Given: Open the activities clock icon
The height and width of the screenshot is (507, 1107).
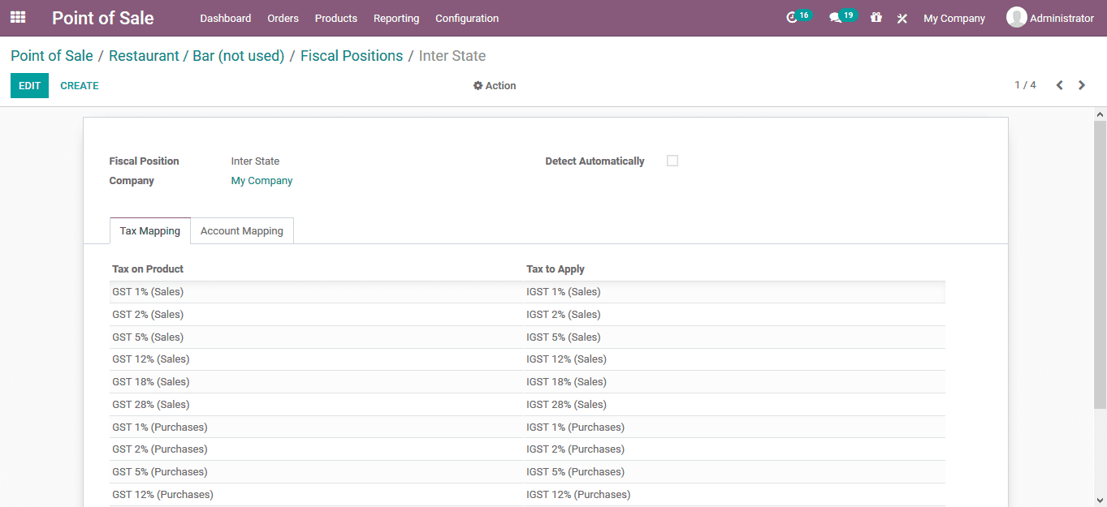Looking at the screenshot, I should (x=793, y=17).
